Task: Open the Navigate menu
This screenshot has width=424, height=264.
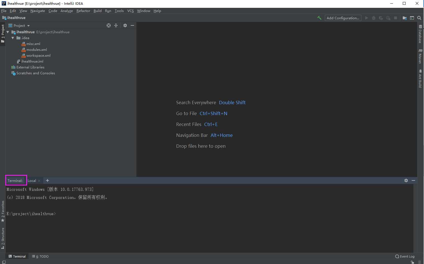Action: [x=38, y=11]
